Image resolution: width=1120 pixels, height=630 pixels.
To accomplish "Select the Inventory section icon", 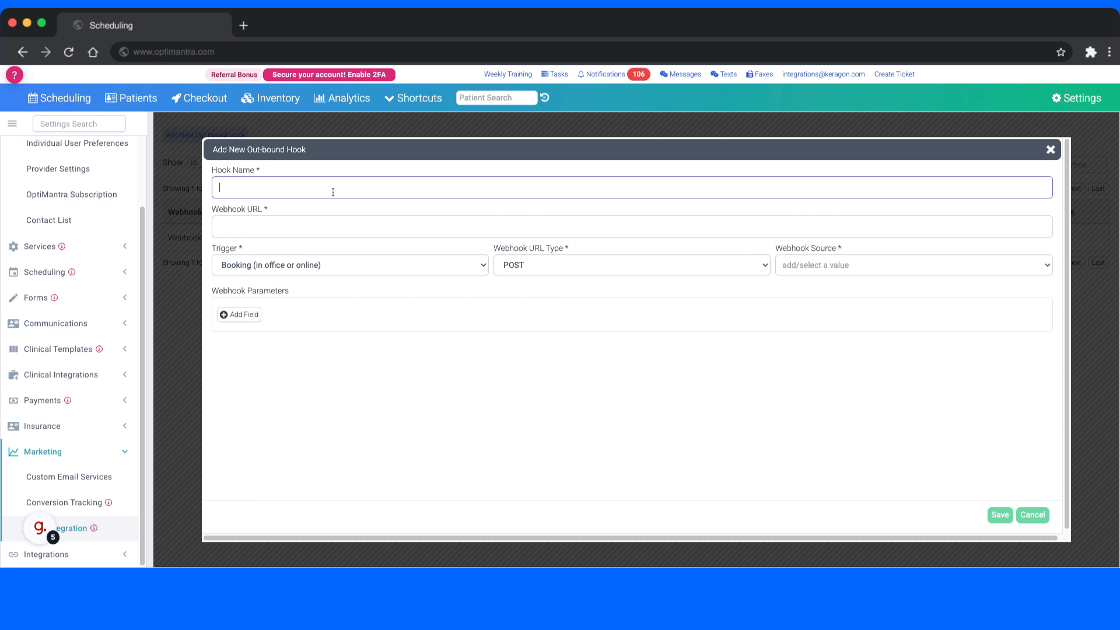I will click(248, 98).
